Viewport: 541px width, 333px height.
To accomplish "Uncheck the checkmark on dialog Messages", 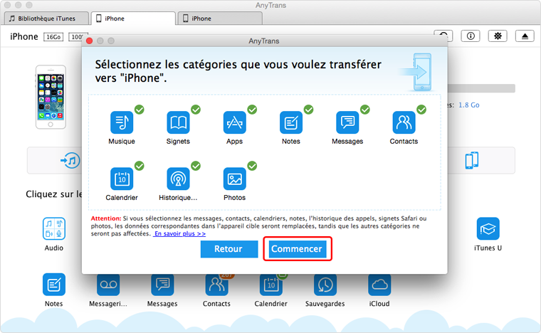I will click(365, 110).
